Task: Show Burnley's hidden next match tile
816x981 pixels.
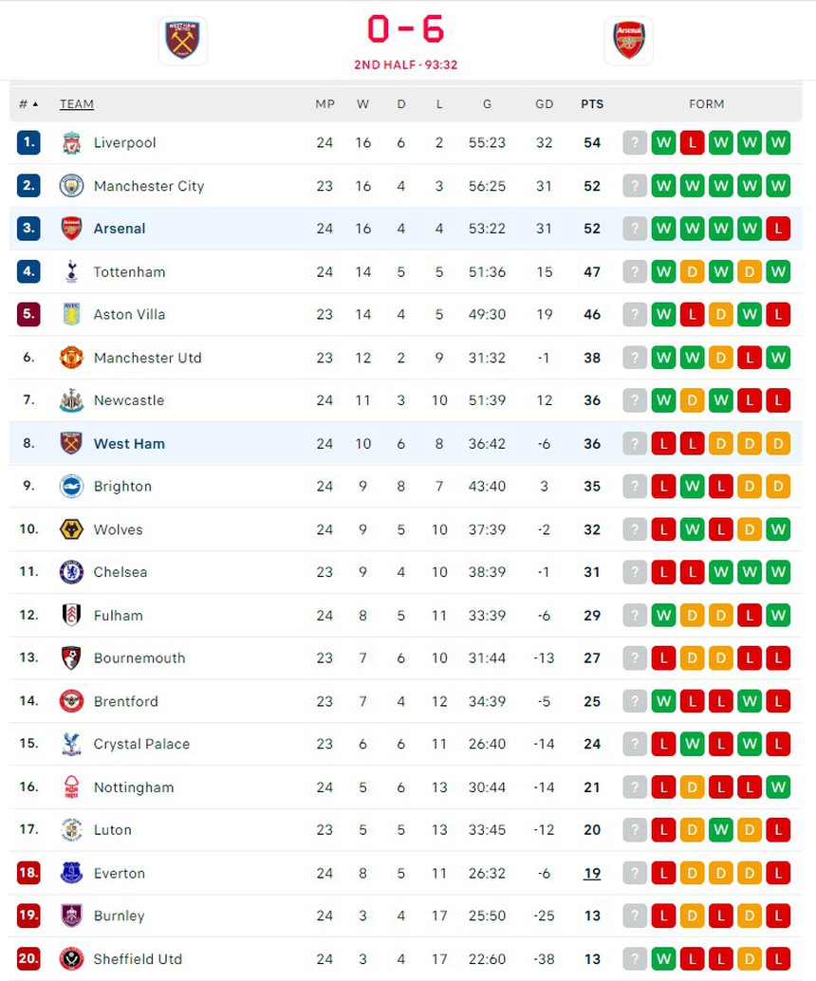Action: (x=635, y=916)
